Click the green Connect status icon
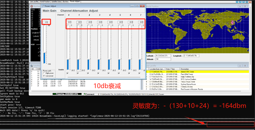255x130 pixels. pyautogui.click(x=85, y=94)
